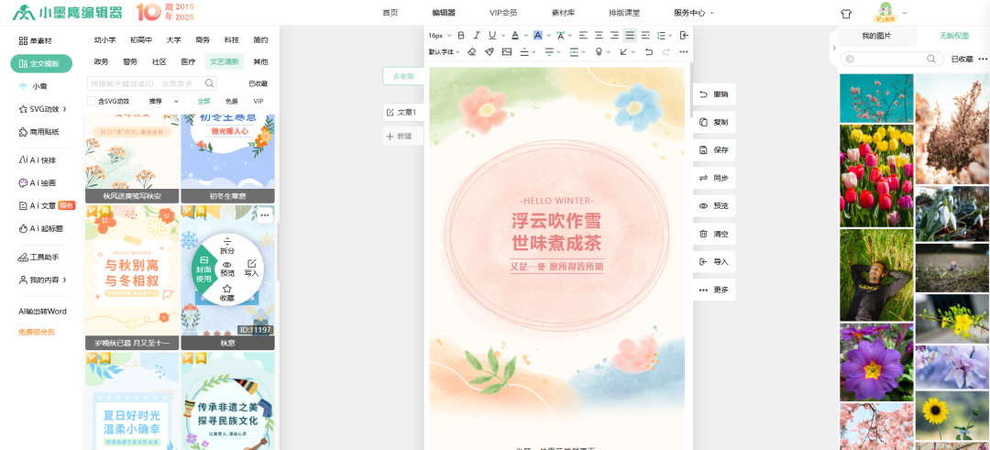
Task: Open the 推荐 sort dropdown
Action: pos(163,101)
